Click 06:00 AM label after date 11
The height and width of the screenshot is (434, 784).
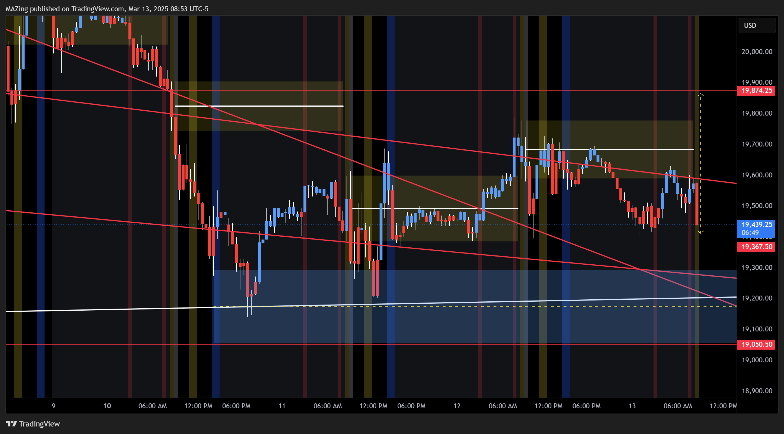point(327,406)
